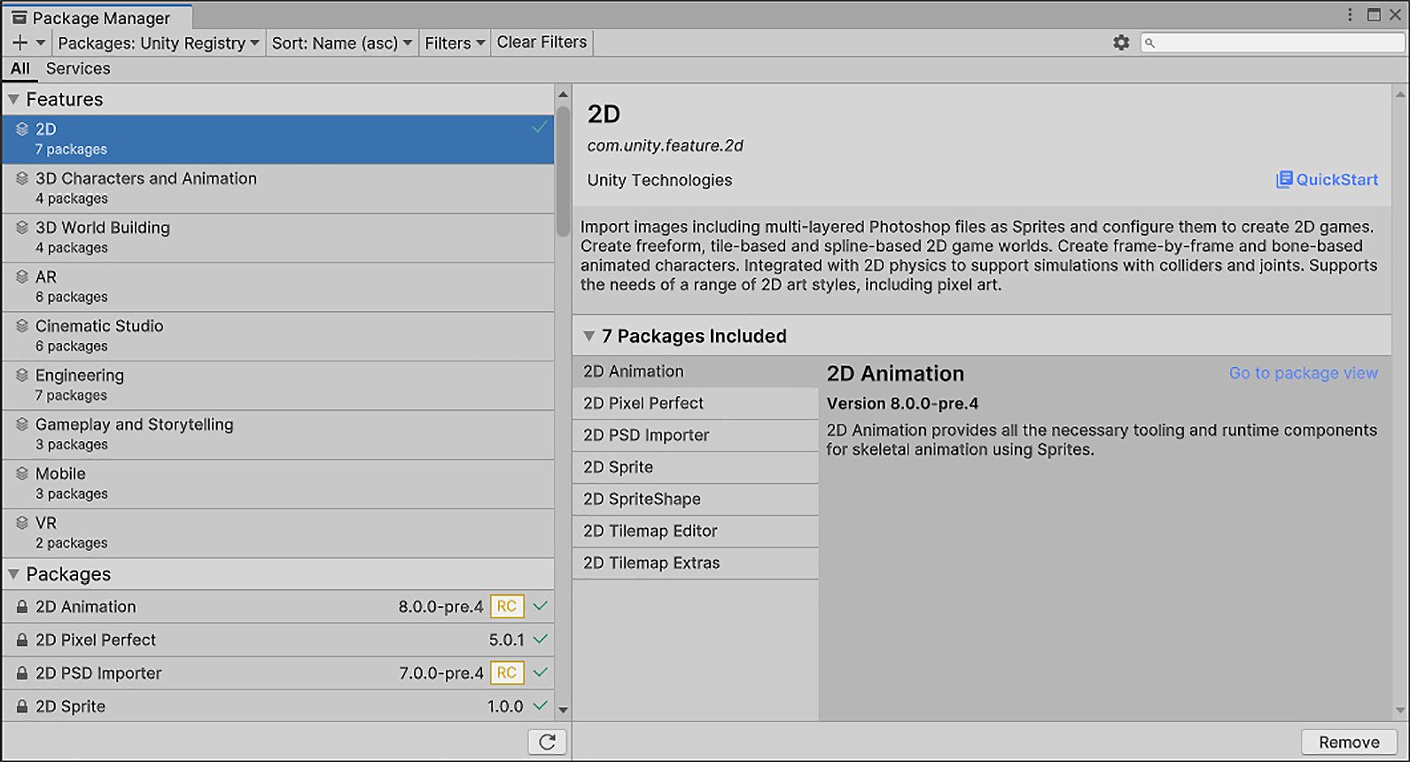This screenshot has width=1410, height=762.
Task: Switch to the Services tab
Action: coord(78,69)
